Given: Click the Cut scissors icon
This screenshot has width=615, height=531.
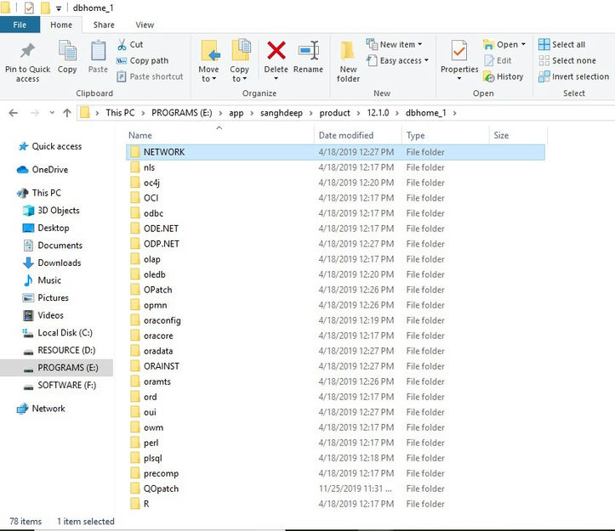Looking at the screenshot, I should tap(122, 44).
